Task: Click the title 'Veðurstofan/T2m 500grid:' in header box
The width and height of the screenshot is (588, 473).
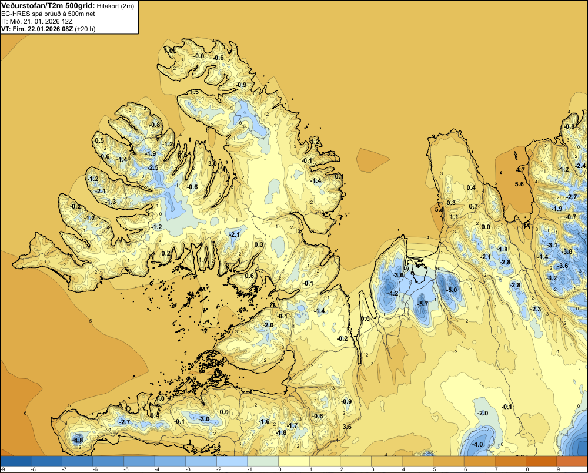Action: pos(48,6)
